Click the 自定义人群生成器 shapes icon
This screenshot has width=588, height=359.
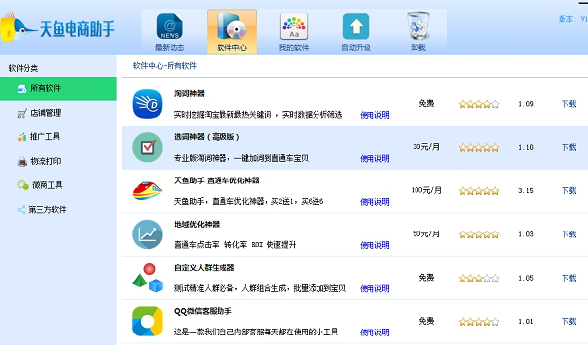[x=147, y=278]
